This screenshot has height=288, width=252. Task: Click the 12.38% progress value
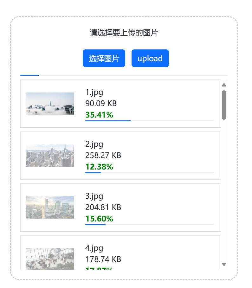click(99, 167)
